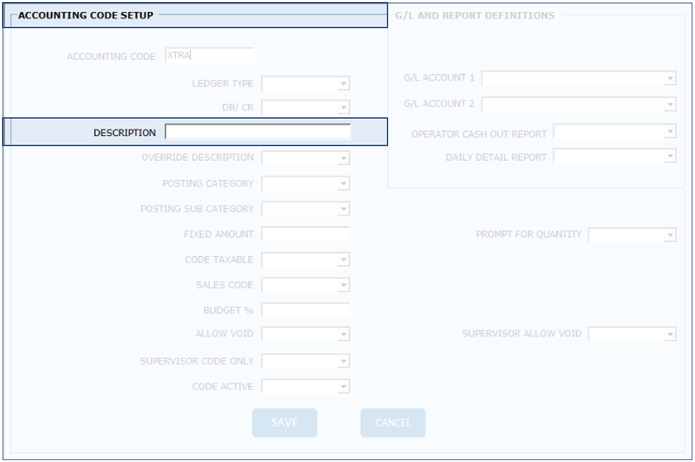The width and height of the screenshot is (695, 462).
Task: Open the Ledger Type dropdown
Action: [x=306, y=84]
